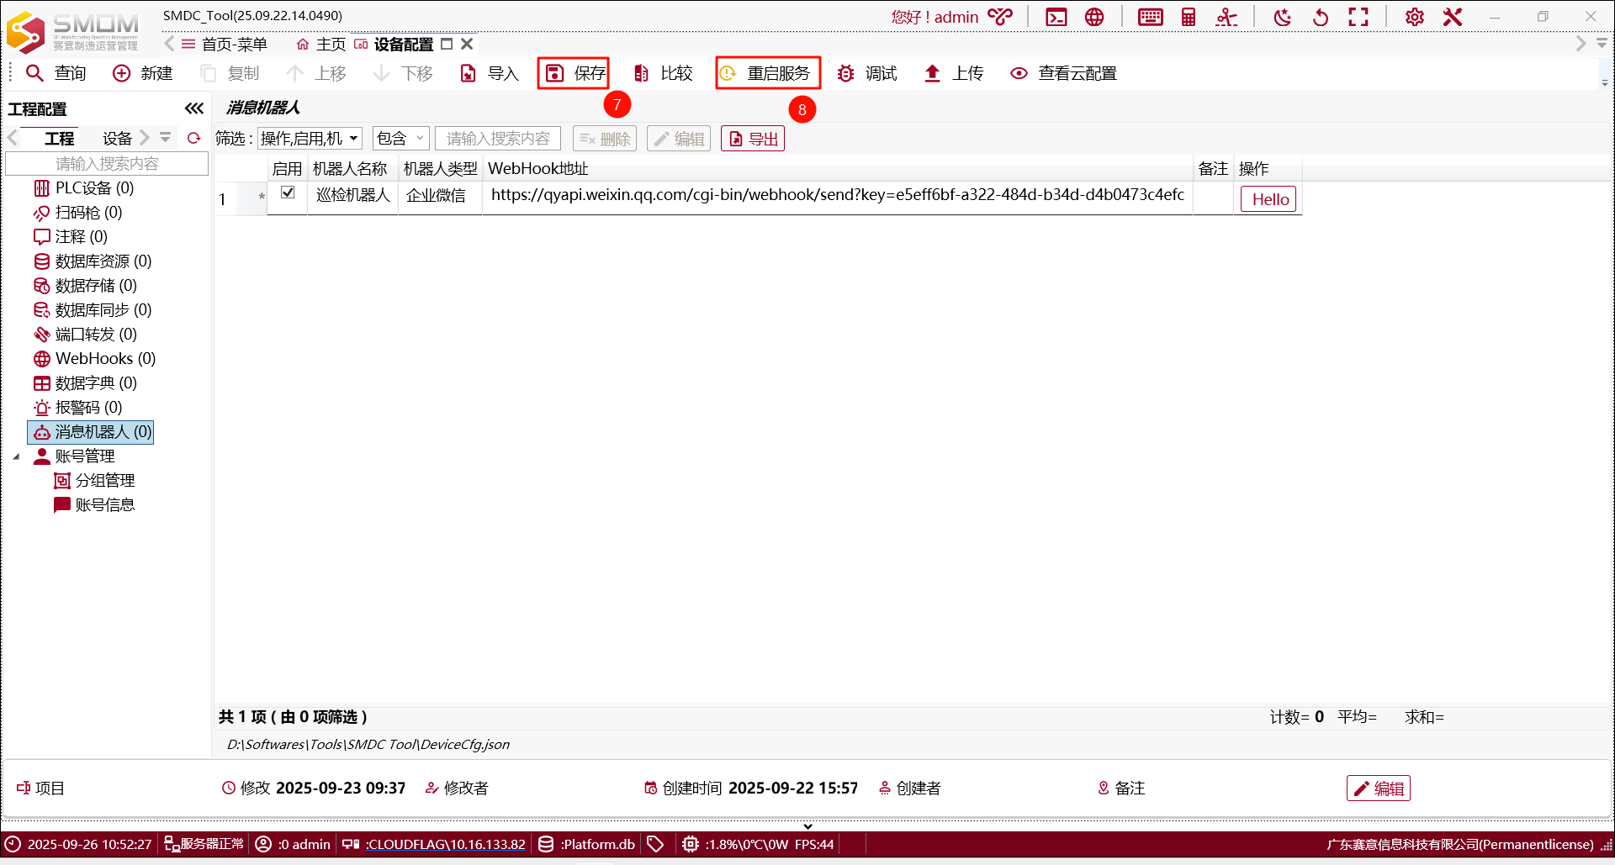Start 调试 debug mode
The height and width of the screenshot is (865, 1615).
[867, 73]
